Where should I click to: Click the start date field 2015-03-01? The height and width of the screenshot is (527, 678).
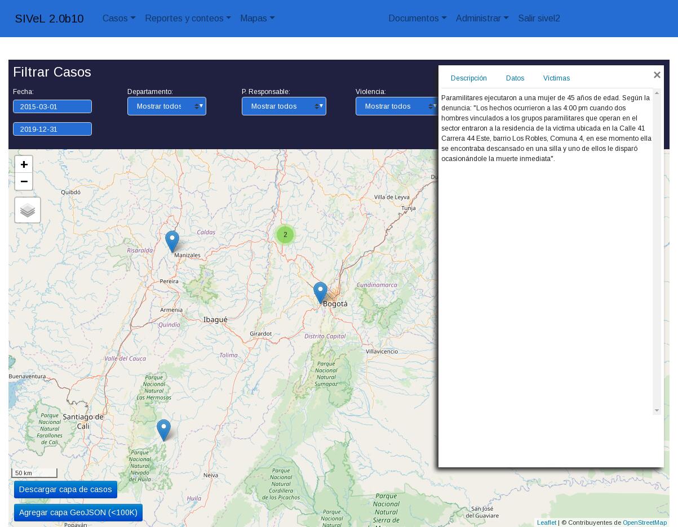[x=52, y=106]
